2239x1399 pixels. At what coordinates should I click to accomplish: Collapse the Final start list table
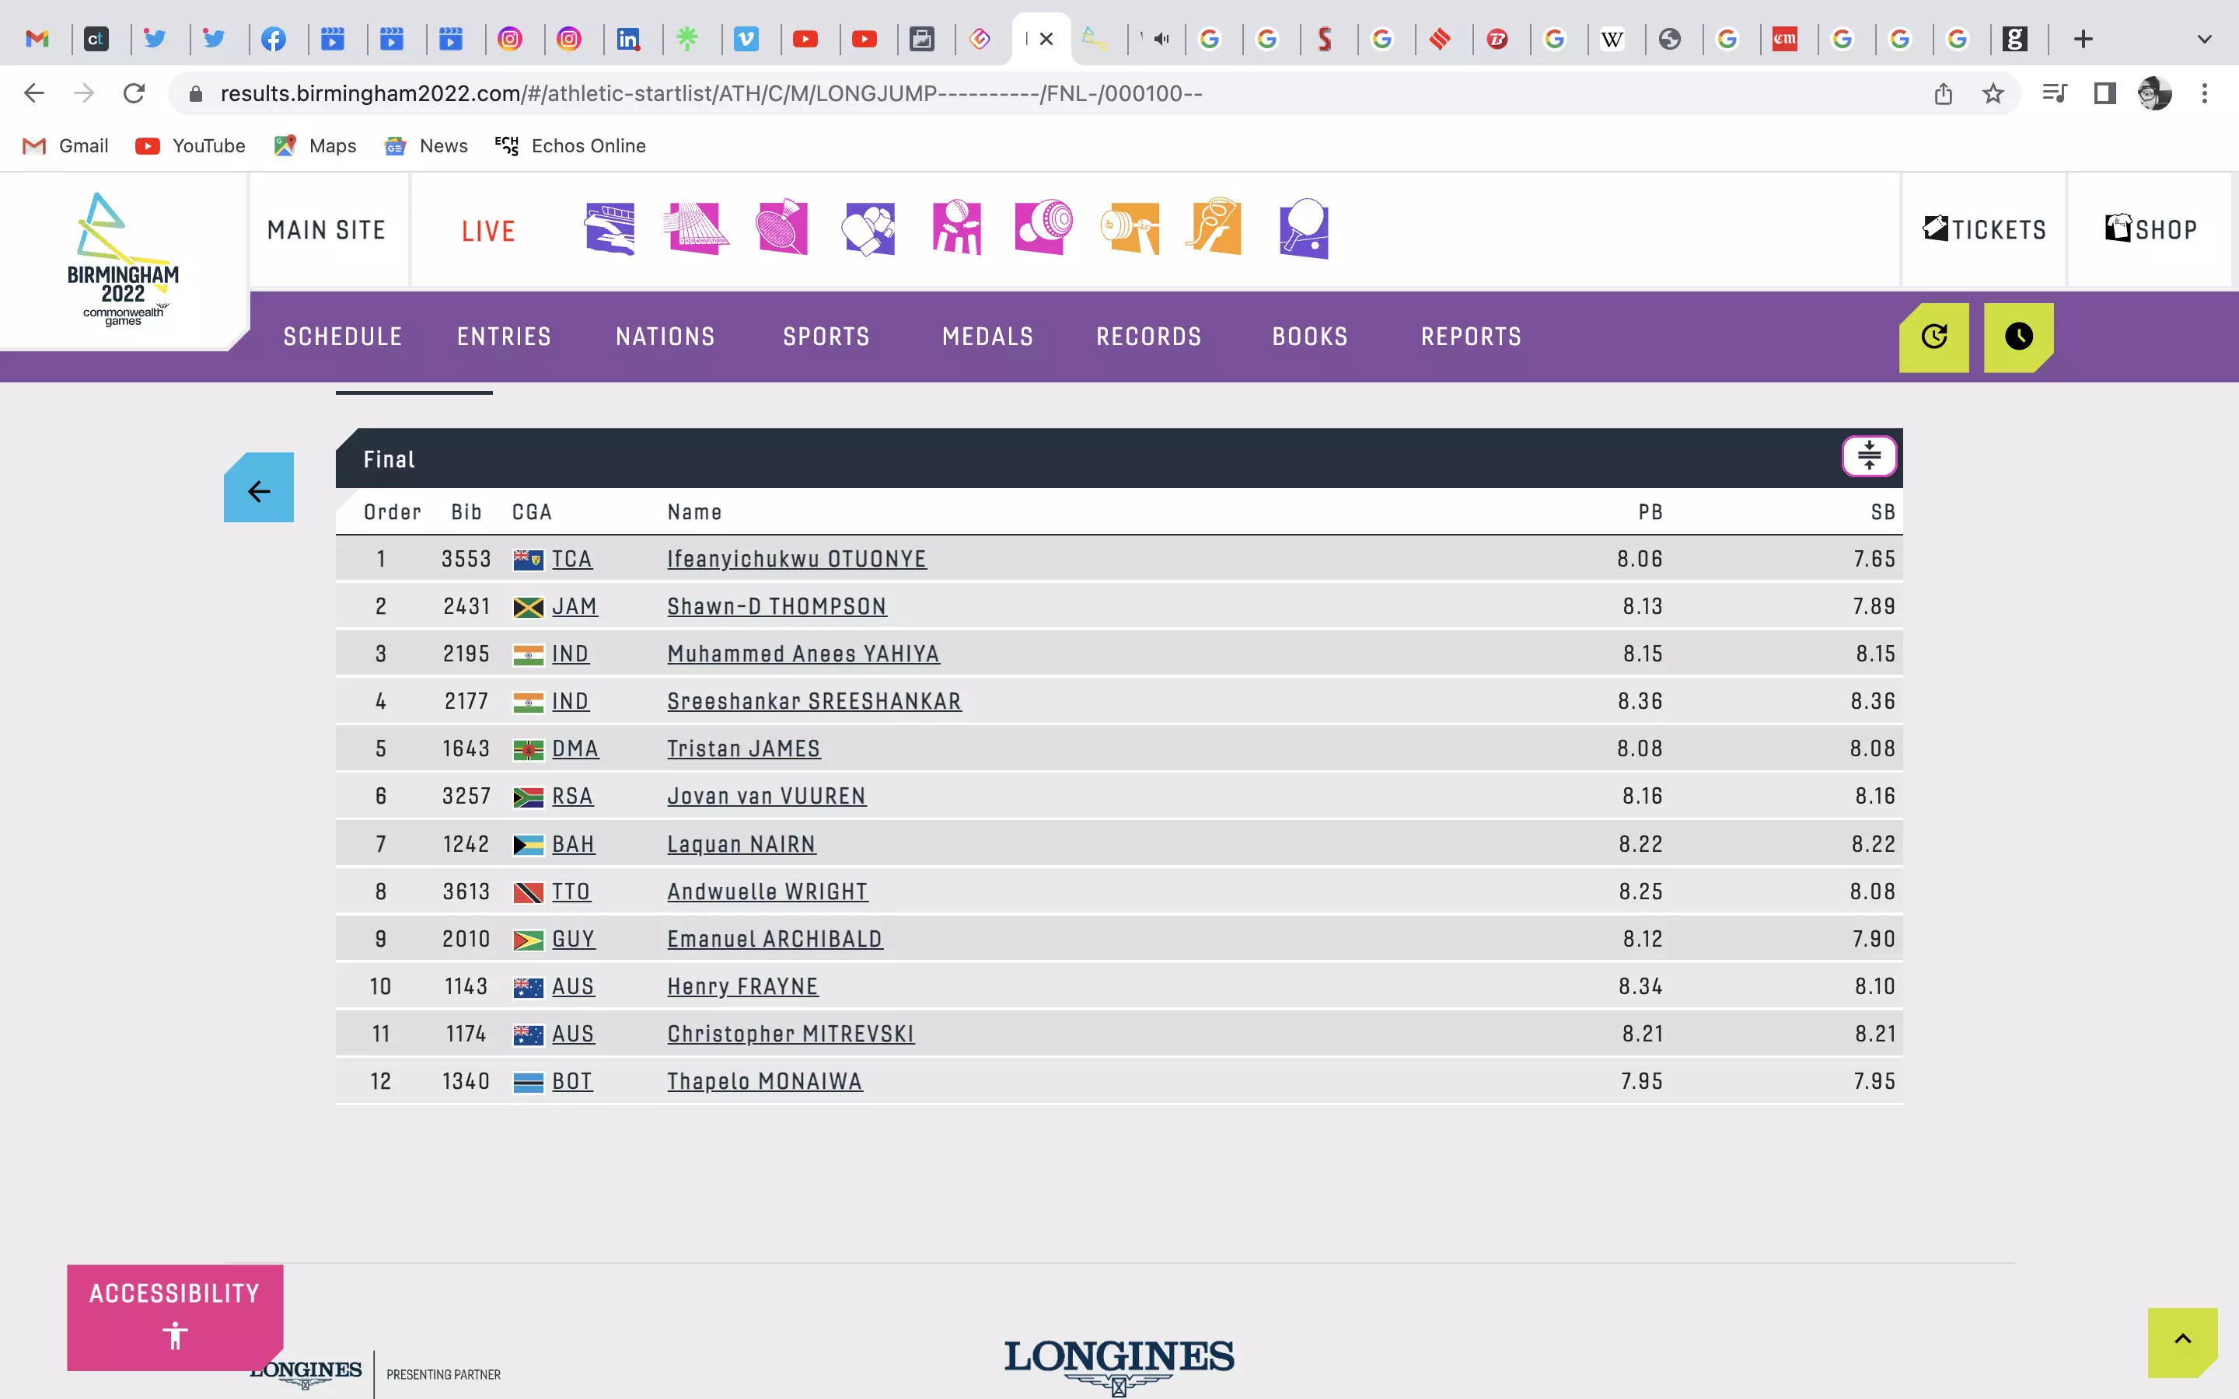click(1868, 456)
